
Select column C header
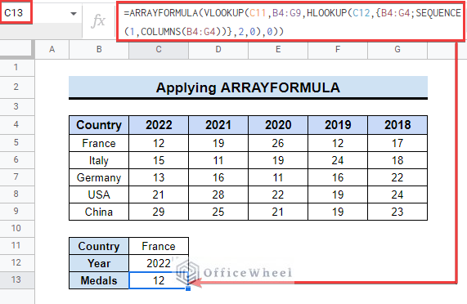point(159,49)
